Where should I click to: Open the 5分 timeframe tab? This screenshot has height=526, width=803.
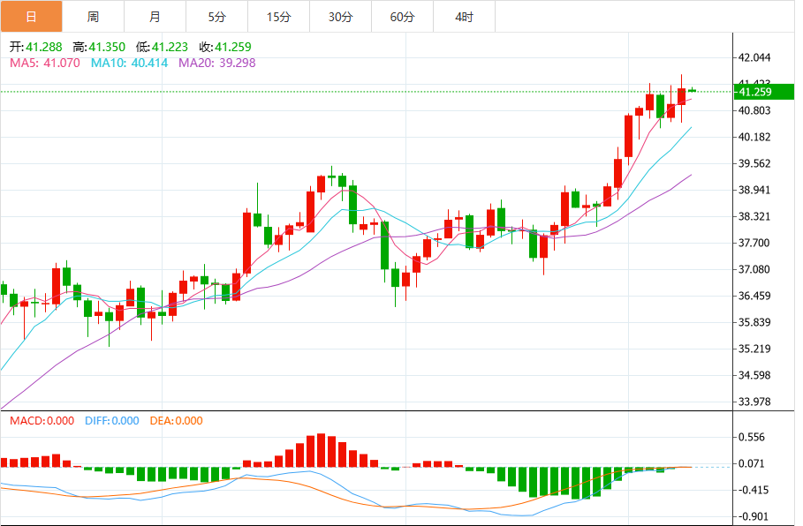tap(217, 17)
